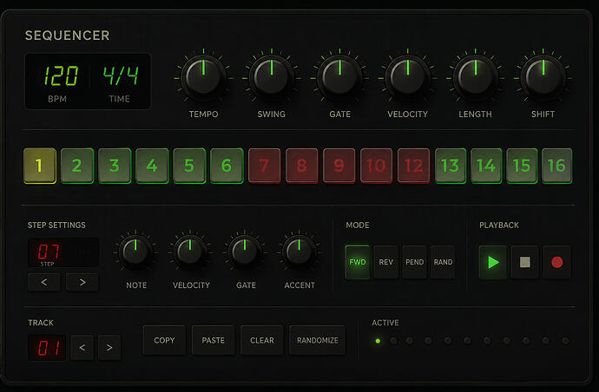599x392 pixels.
Task: Go to next step with right arrow
Action: (82, 283)
